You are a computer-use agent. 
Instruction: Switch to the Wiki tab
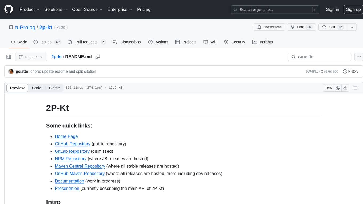211,42
